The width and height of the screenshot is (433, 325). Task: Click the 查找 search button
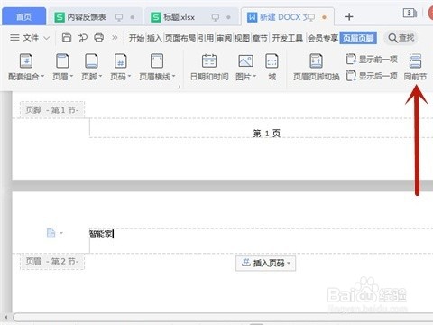tap(401, 38)
